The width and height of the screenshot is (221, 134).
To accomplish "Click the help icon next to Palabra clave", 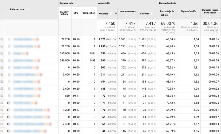I will 27,9.
